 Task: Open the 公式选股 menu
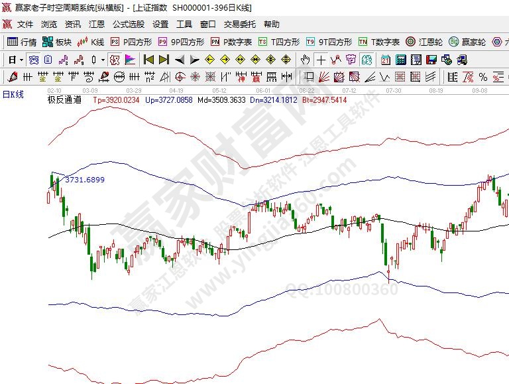(x=128, y=25)
